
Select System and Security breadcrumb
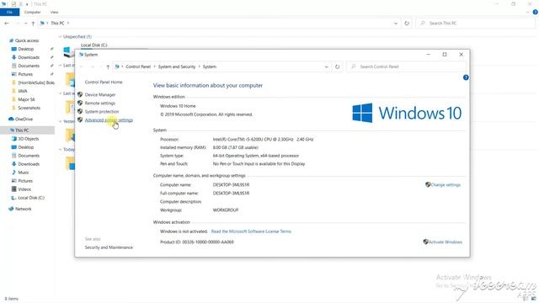point(177,66)
